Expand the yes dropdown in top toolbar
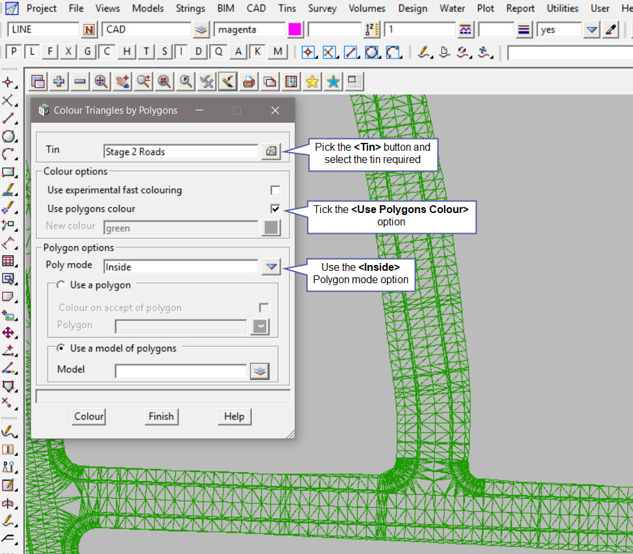This screenshot has height=554, width=633. point(591,30)
